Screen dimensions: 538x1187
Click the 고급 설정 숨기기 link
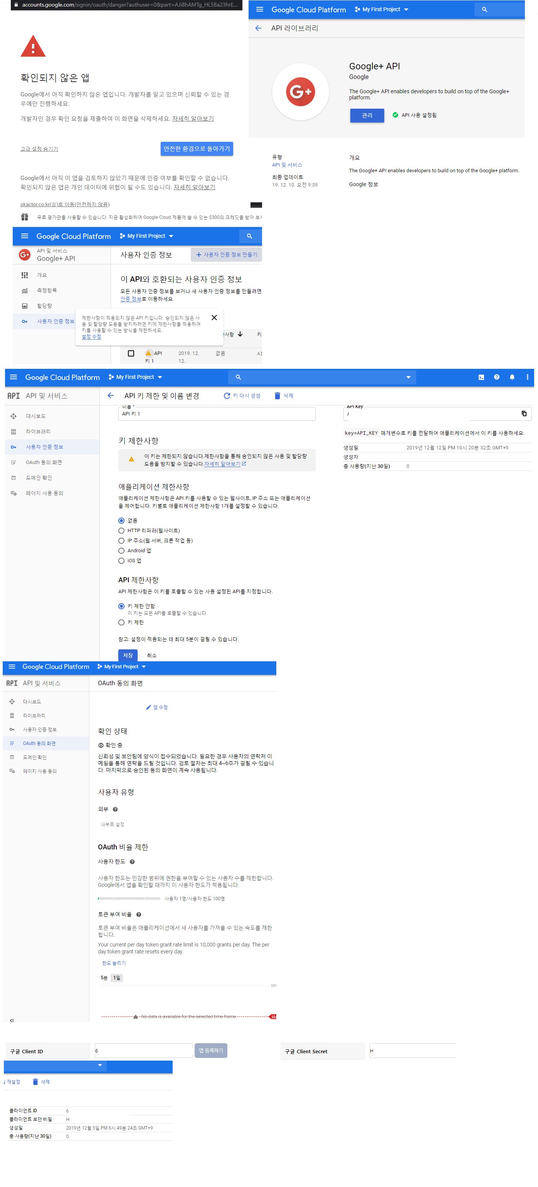(x=39, y=149)
